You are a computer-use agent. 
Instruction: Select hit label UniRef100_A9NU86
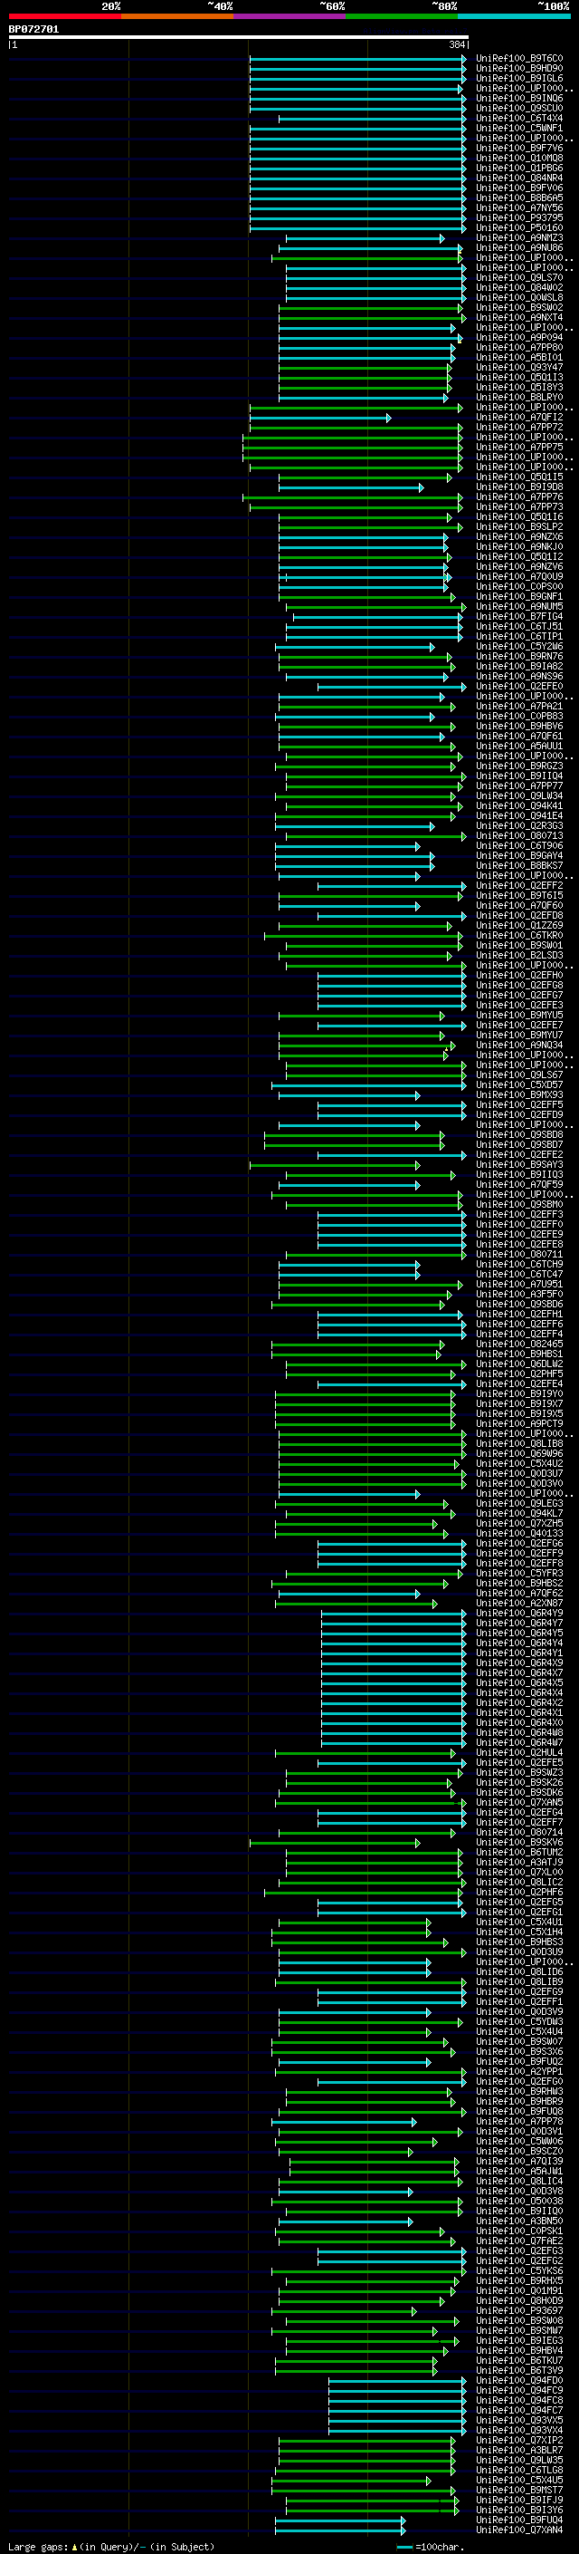pyautogui.click(x=519, y=248)
